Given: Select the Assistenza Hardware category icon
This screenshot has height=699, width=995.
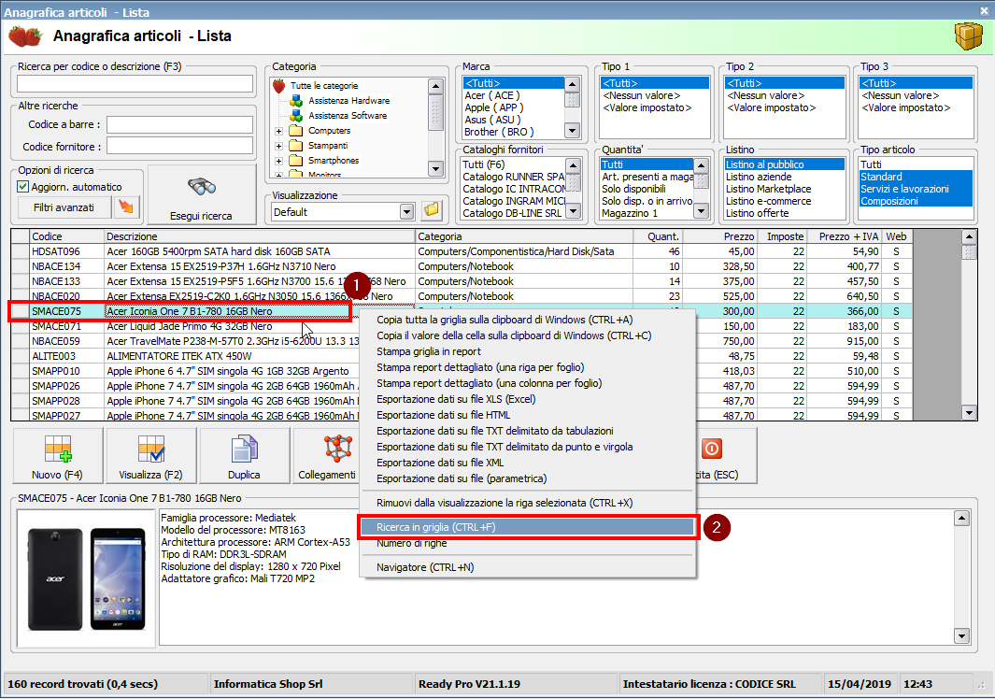Looking at the screenshot, I should (x=296, y=100).
